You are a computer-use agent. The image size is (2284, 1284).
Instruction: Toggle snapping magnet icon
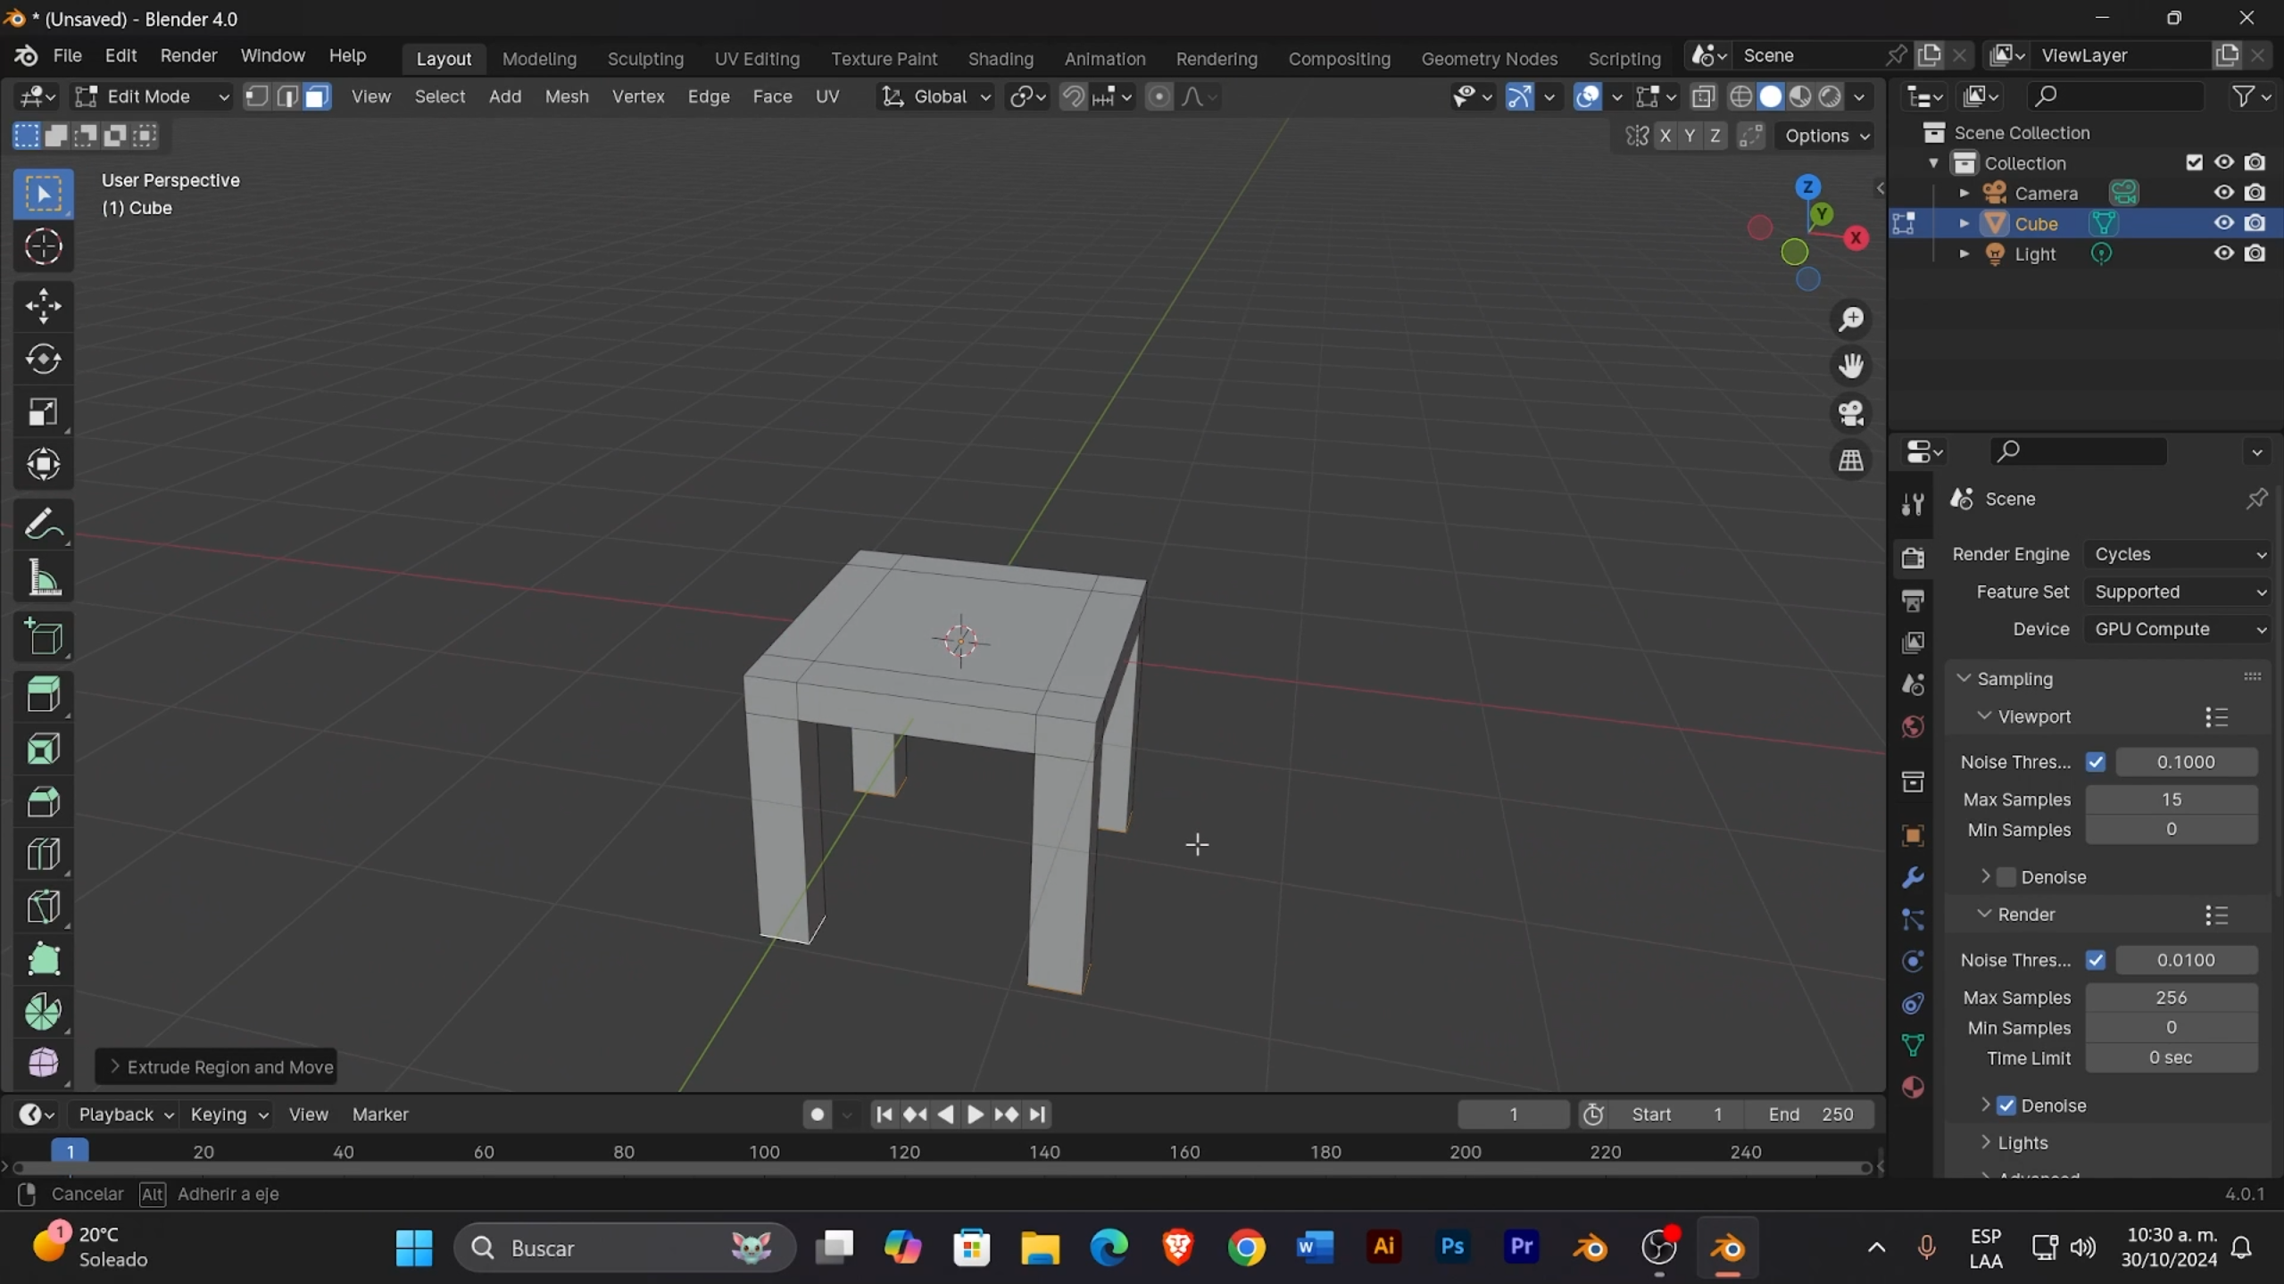1073,96
